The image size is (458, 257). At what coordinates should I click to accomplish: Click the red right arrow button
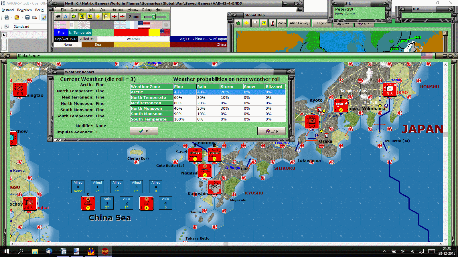[x=122, y=17]
